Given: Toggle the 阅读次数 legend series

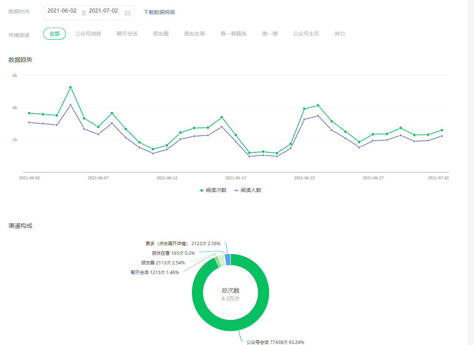Looking at the screenshot, I should [x=213, y=190].
